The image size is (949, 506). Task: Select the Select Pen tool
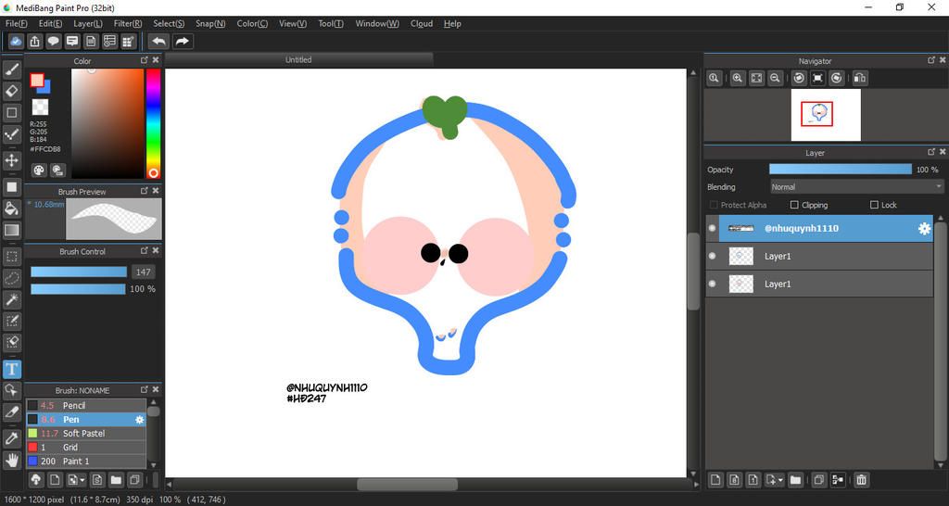[x=11, y=321]
